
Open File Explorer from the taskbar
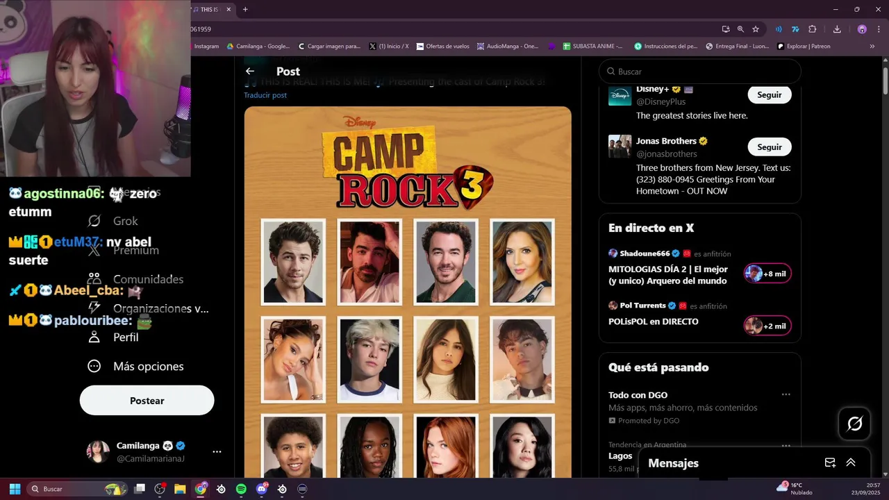[x=180, y=489]
